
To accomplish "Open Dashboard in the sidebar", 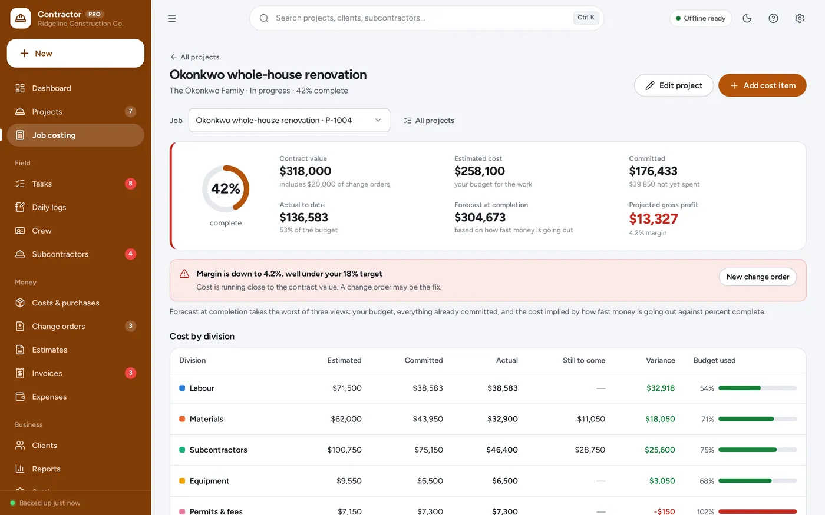I will coord(75,88).
